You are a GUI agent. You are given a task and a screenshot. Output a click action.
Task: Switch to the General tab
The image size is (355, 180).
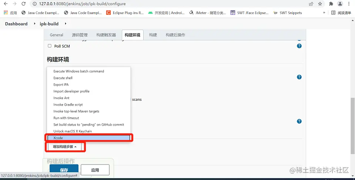tap(56, 35)
